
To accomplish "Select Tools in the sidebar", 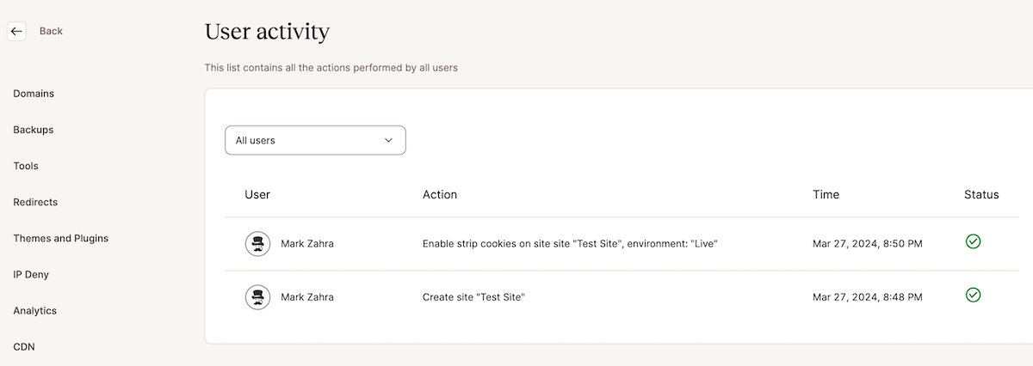I will point(26,166).
